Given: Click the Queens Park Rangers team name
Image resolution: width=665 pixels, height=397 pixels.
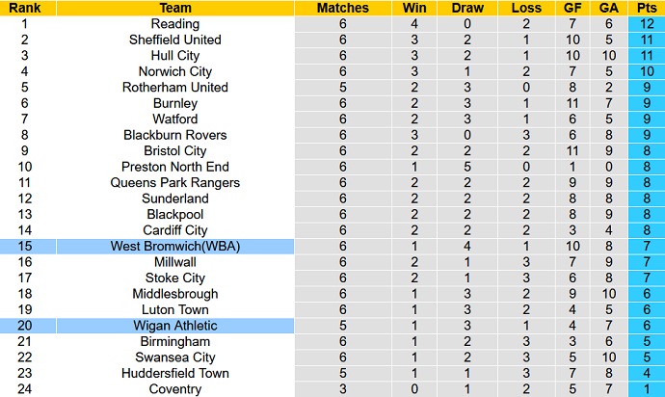Looking at the screenshot, I should pyautogui.click(x=175, y=183).
